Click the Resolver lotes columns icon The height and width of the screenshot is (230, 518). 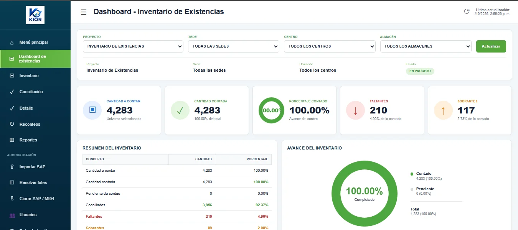click(x=12, y=182)
